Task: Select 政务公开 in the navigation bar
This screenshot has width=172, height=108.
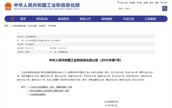Action: pos(85,19)
